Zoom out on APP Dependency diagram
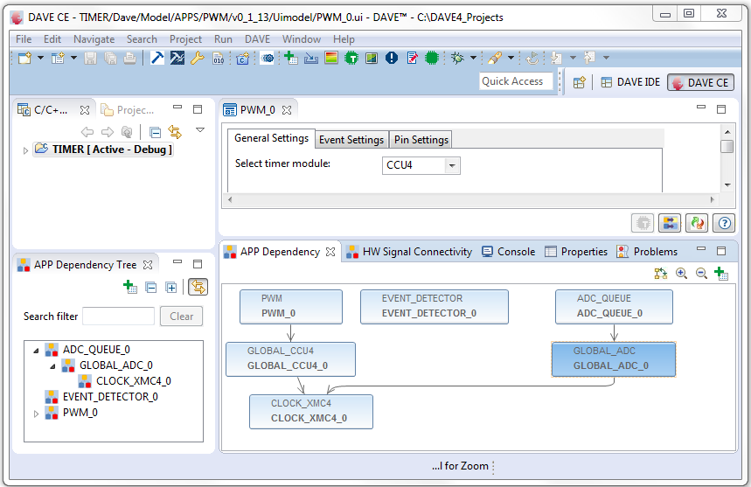 pyautogui.click(x=701, y=274)
